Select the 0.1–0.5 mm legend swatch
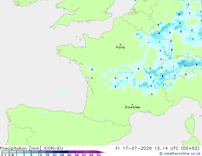Screen dimensions: 202x156 [5, 152]
